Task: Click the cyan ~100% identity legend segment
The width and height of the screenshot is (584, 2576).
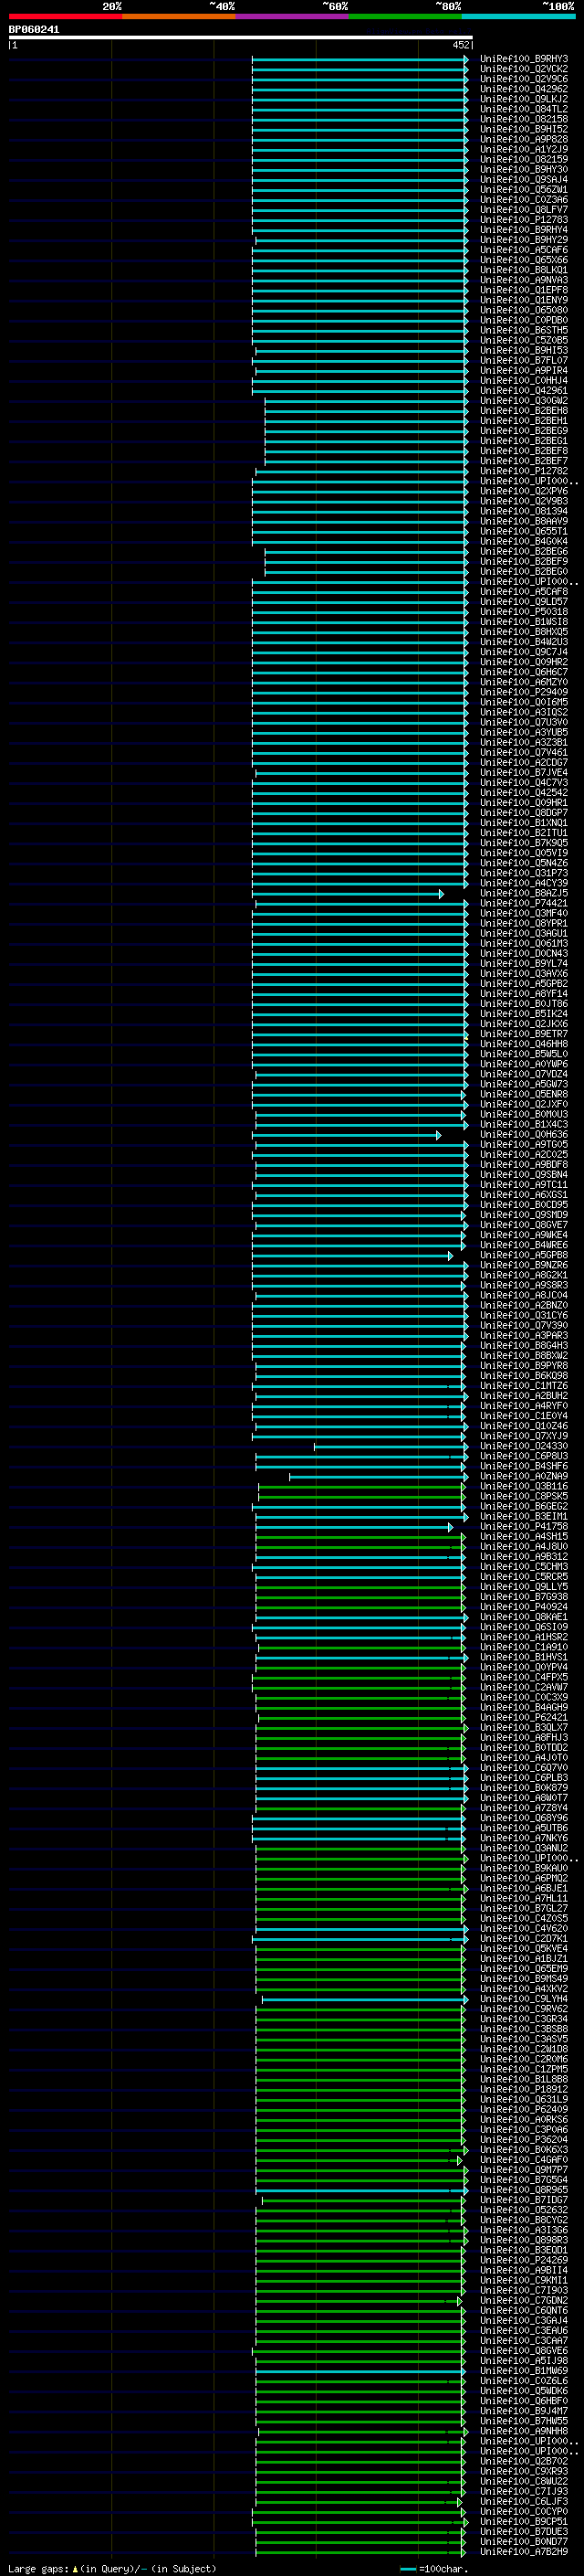Action: (x=518, y=16)
